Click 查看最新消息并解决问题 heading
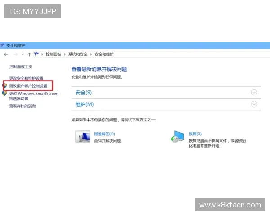Image resolution: width=270 pixels, height=216 pixels. click(x=99, y=69)
